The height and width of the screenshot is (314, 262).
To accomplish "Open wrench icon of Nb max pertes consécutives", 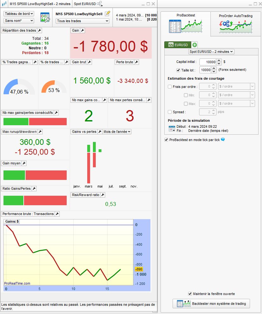I will [149, 100].
